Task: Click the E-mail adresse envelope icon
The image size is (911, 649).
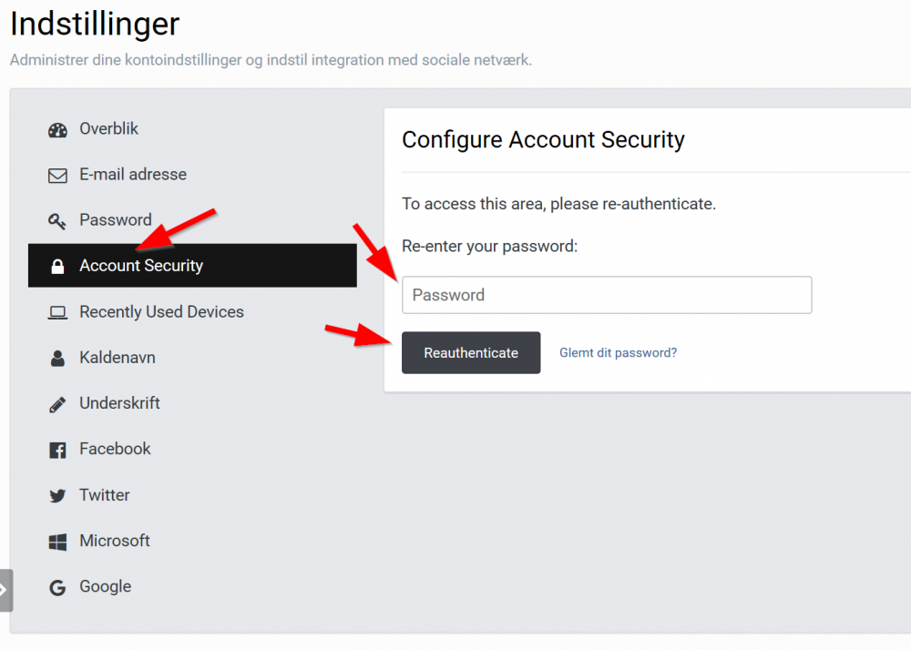Action: pos(57,175)
